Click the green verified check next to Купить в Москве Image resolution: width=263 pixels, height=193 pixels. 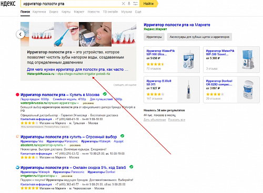105,94
